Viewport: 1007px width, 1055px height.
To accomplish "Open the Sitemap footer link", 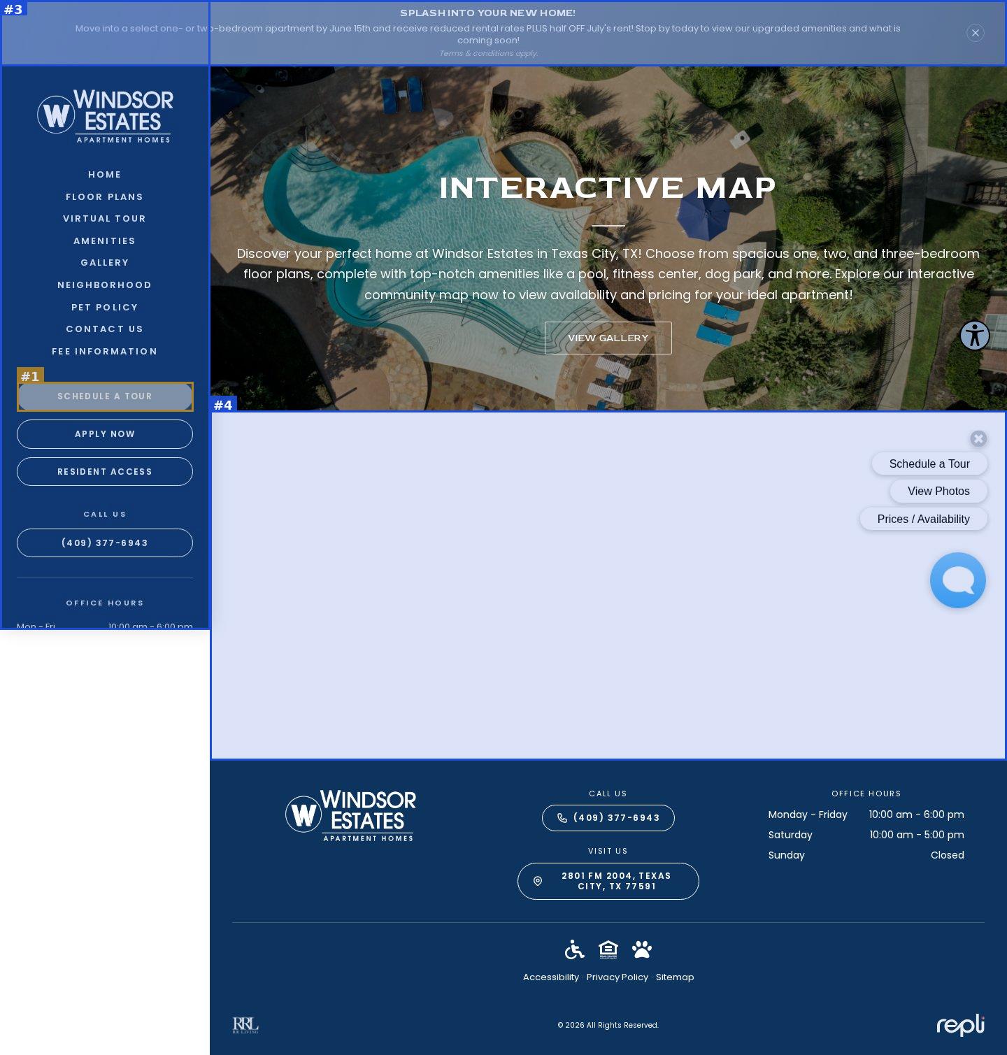I will (675, 977).
